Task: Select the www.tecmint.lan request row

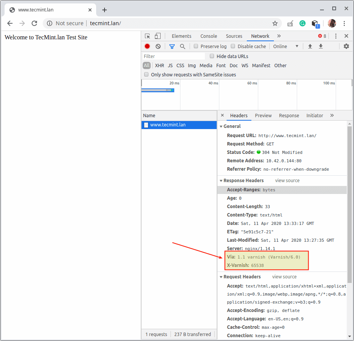Action: click(179, 125)
